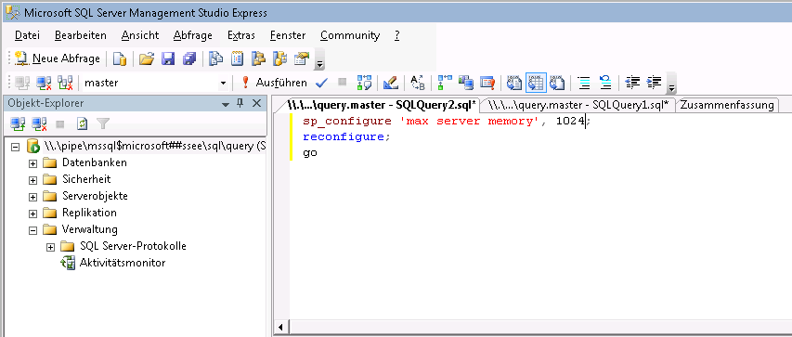The image size is (792, 337).
Task: Click Disconnect icon in Objekt-Explorer toolbar
Action: pos(39,123)
